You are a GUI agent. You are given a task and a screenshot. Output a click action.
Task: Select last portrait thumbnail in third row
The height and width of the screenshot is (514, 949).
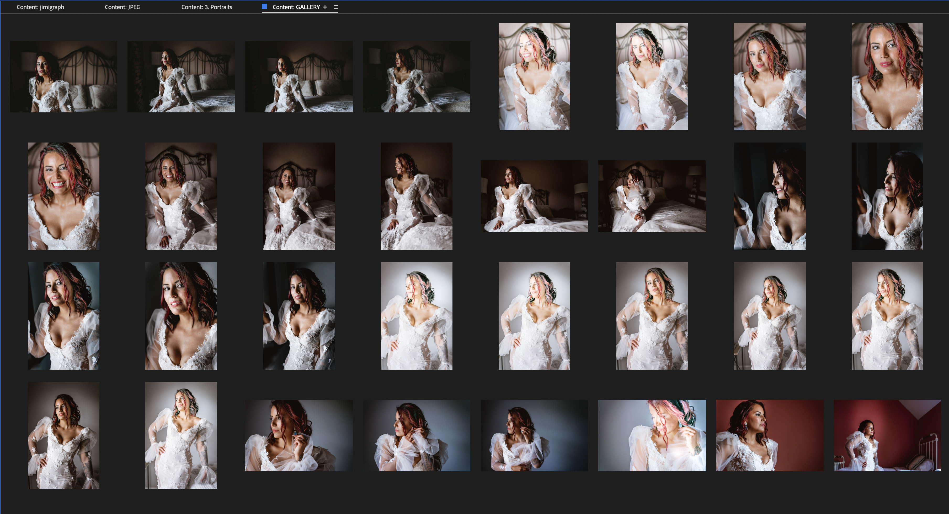click(887, 316)
